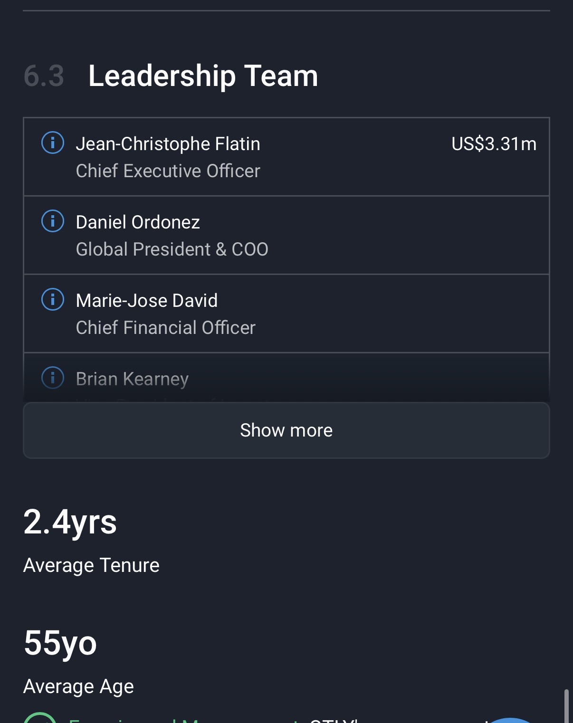
Task: Click the Chief Financial Officer title
Action: pos(165,328)
